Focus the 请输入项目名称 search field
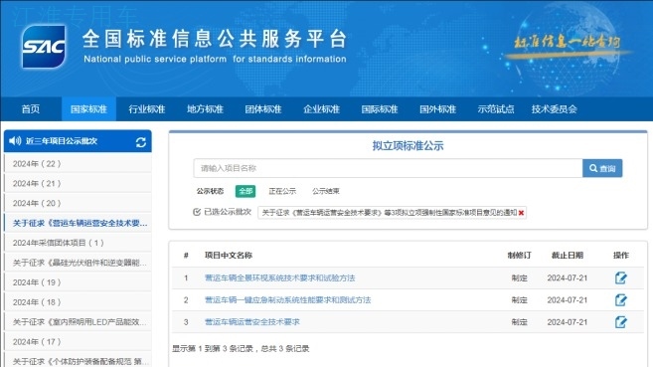The width and height of the screenshot is (653, 367). click(x=388, y=168)
